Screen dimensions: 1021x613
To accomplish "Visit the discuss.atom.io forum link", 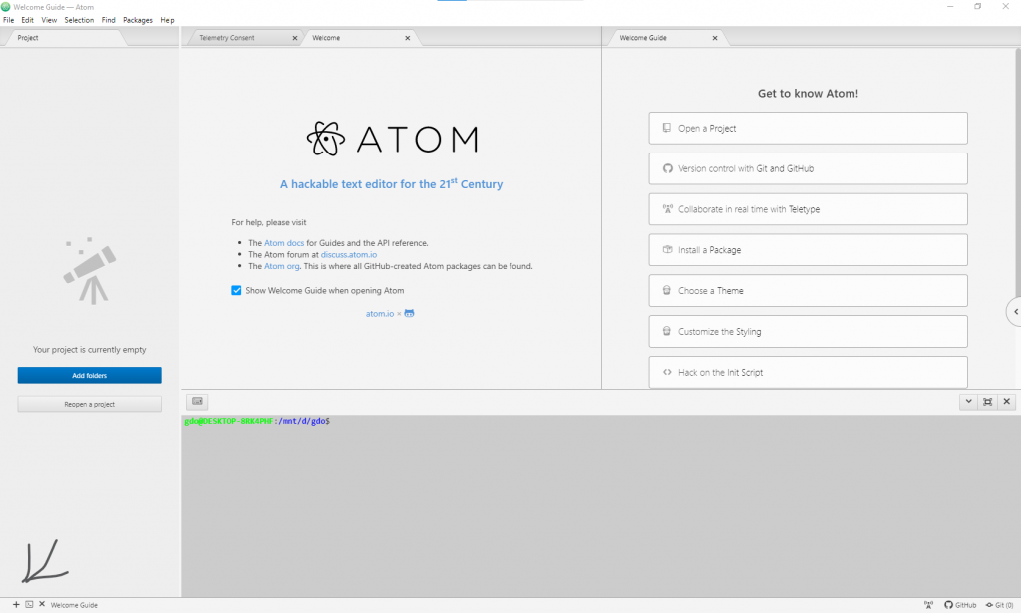I will pyautogui.click(x=348, y=254).
